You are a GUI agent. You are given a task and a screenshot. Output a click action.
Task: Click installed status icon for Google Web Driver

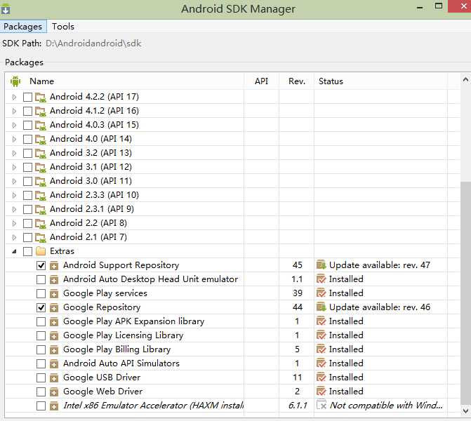(x=321, y=392)
